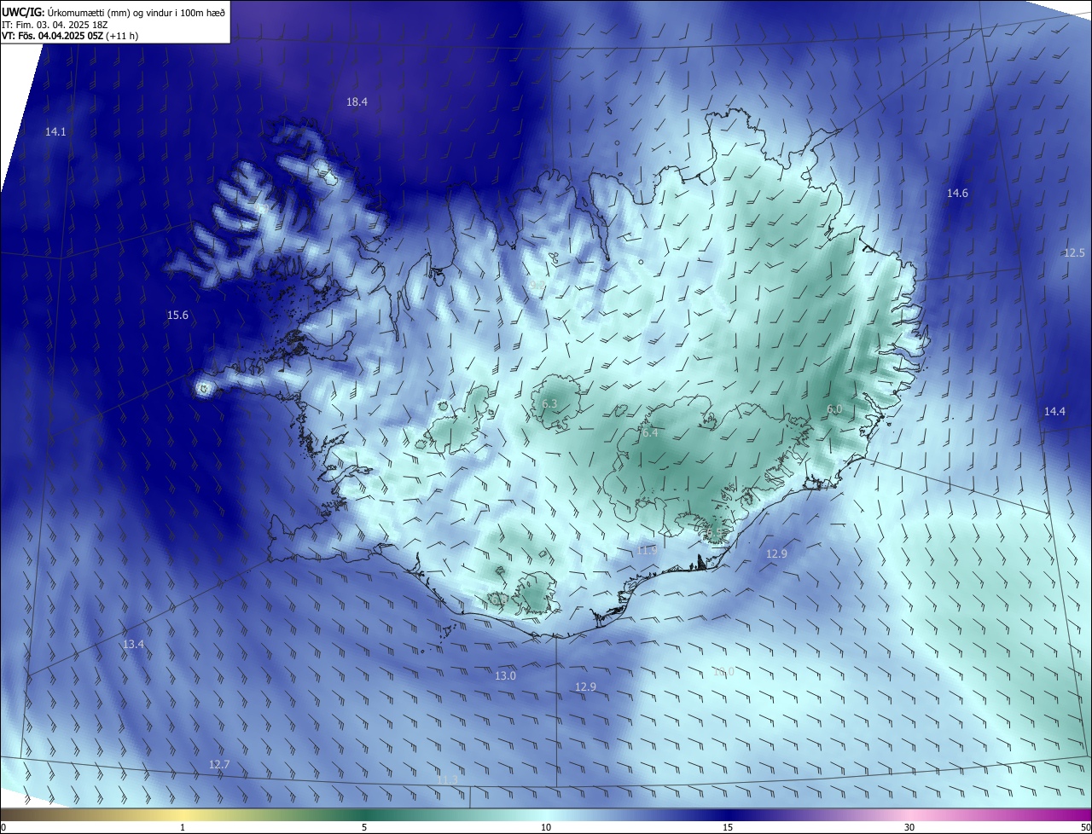Click the 14.6 value label
The height and width of the screenshot is (834, 1092).
point(957,194)
